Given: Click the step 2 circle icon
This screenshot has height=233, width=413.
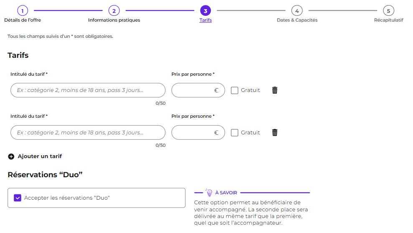Looking at the screenshot, I should pyautogui.click(x=114, y=11).
